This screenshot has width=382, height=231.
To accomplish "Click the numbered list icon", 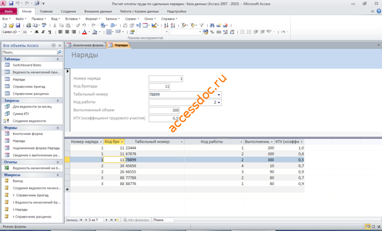I will click(249, 32).
